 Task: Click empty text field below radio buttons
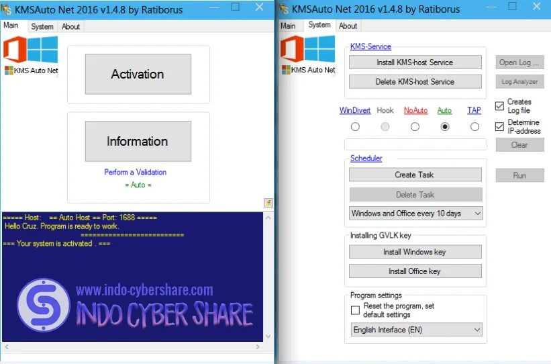coord(415,144)
